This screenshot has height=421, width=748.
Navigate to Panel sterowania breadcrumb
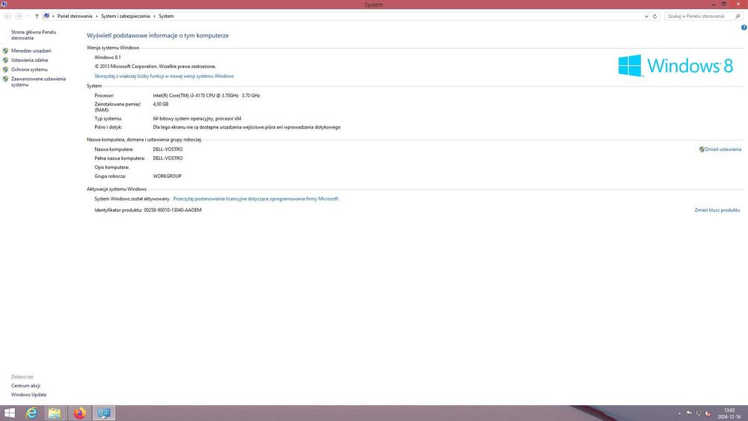point(75,16)
